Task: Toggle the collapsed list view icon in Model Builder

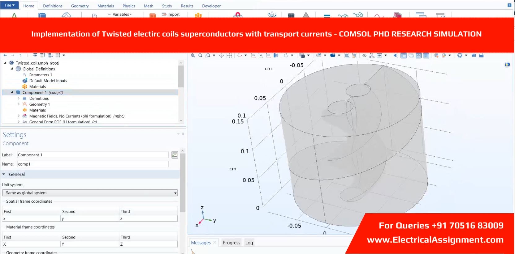Action: [x=58, y=55]
